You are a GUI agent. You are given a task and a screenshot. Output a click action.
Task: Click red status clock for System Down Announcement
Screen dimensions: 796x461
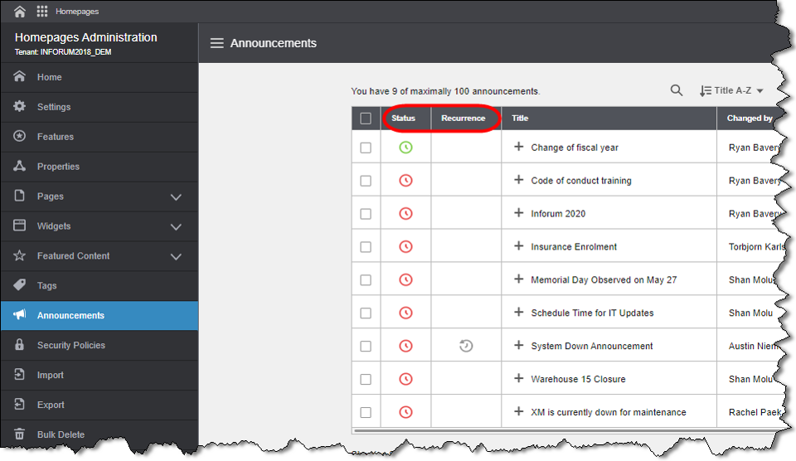pos(405,347)
